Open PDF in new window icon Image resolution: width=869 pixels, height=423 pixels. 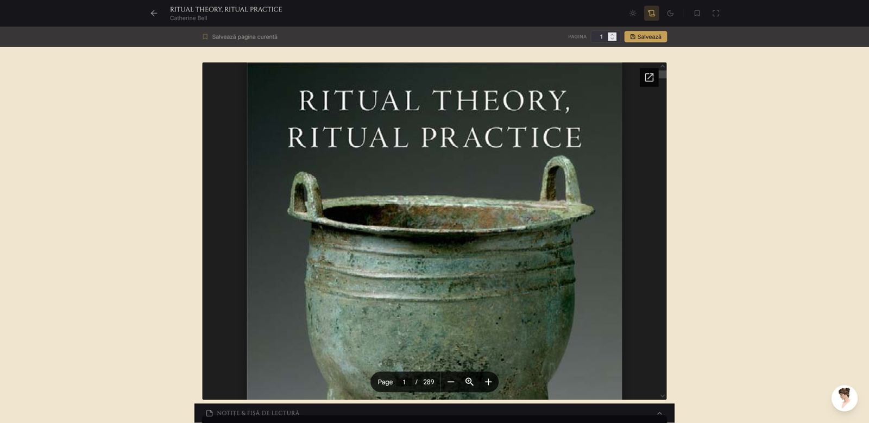(649, 78)
